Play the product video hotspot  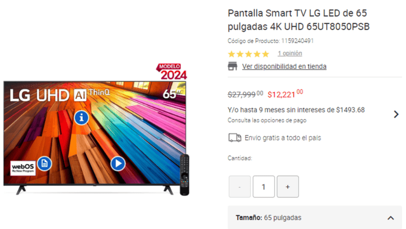click(x=118, y=164)
